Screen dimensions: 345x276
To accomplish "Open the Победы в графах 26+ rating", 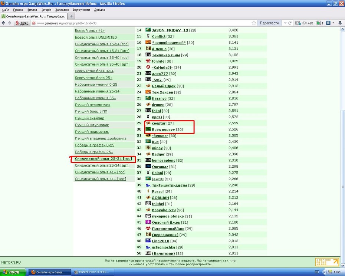I will [x=94, y=152].
